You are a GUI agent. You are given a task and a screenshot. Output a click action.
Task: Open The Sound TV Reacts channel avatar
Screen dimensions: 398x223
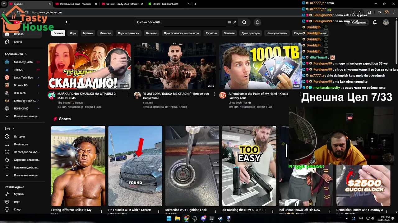tap(52, 95)
